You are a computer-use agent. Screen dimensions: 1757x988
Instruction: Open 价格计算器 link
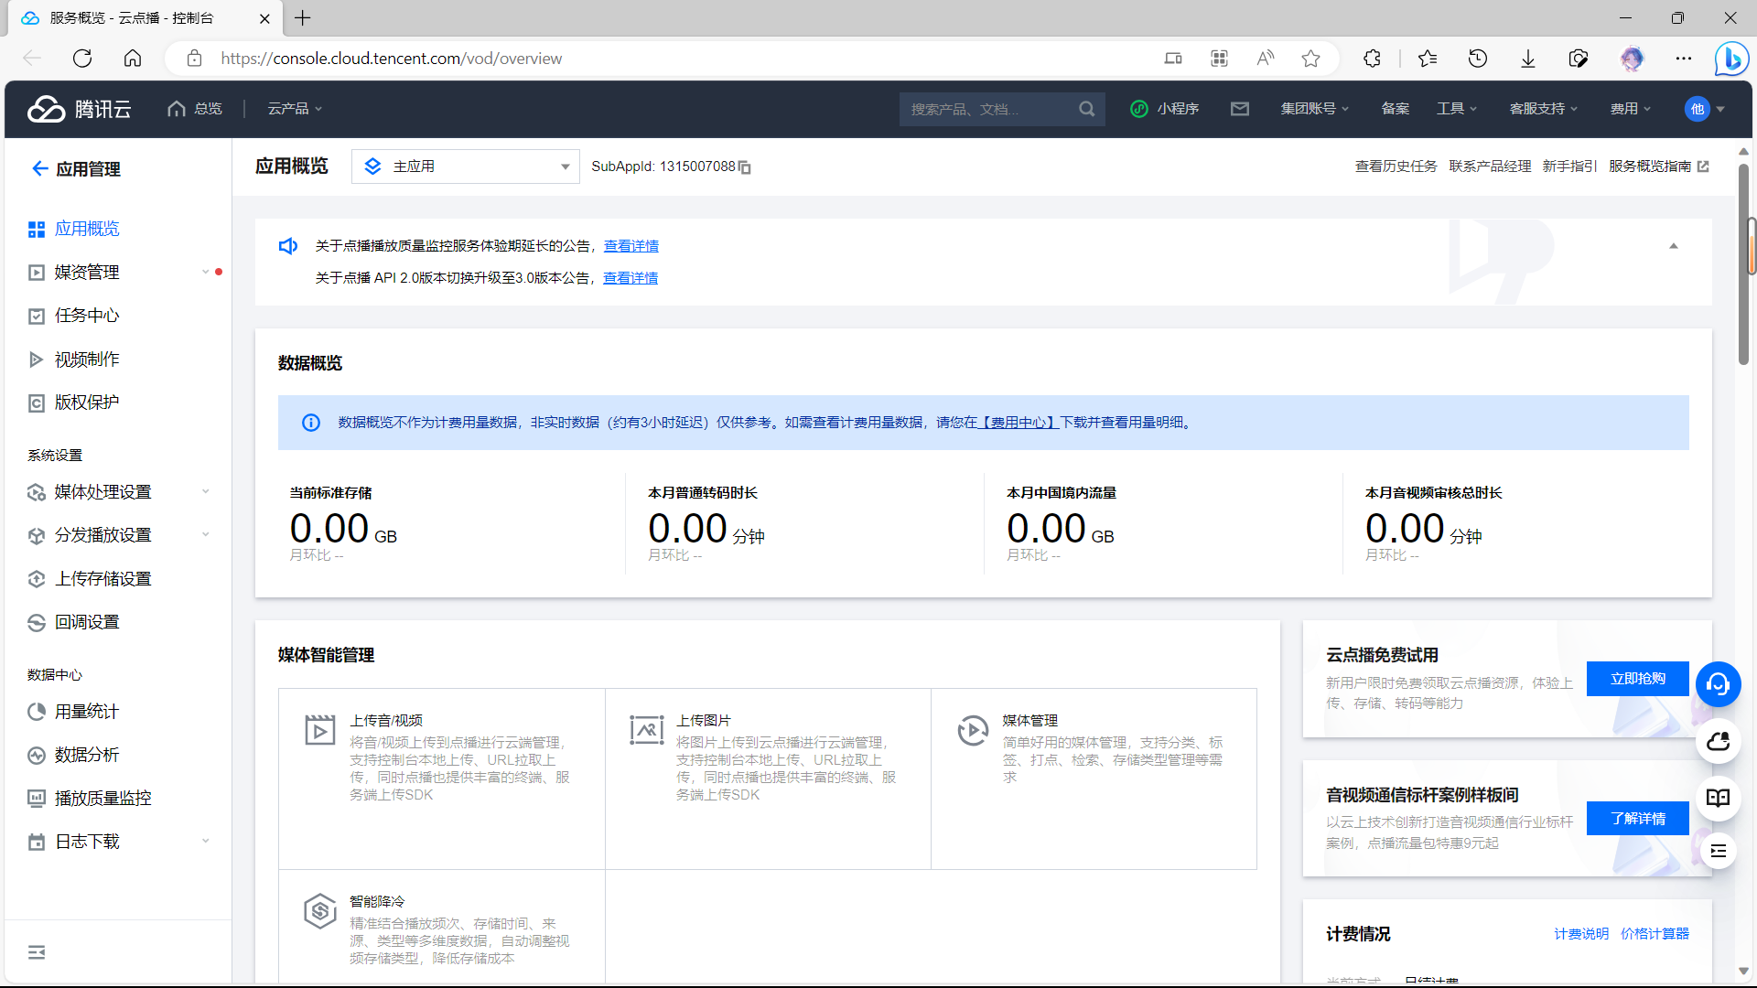pyautogui.click(x=1655, y=934)
